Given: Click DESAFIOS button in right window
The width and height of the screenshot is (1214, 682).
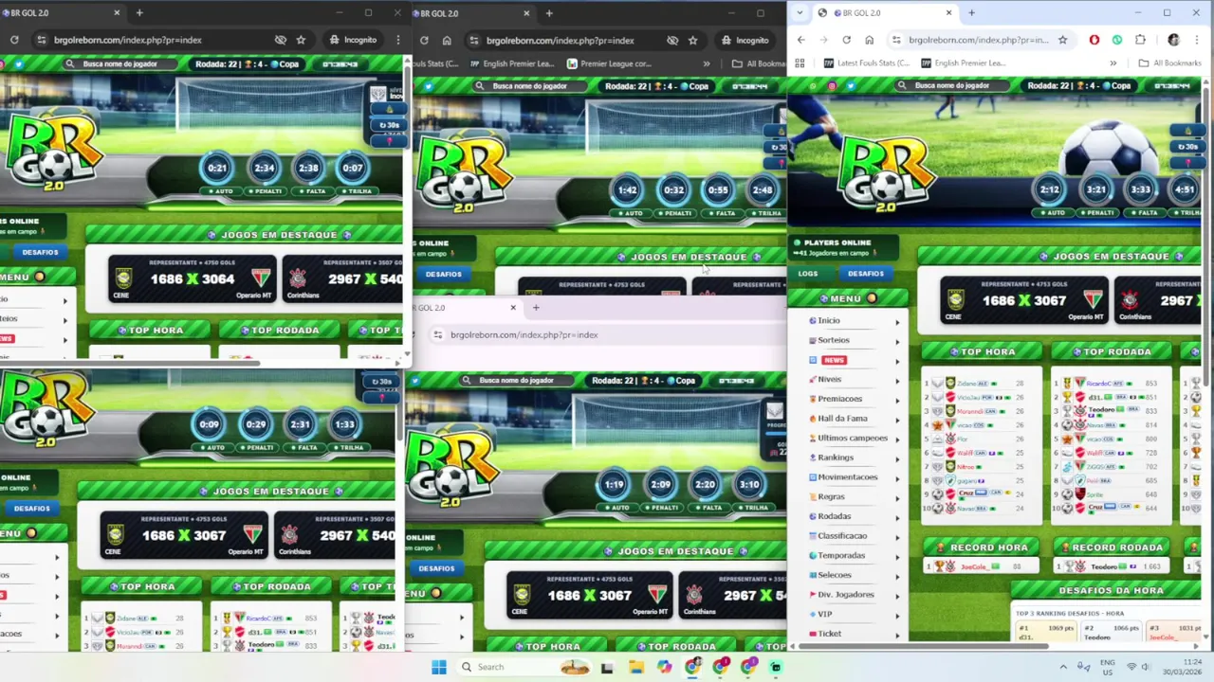Looking at the screenshot, I should point(865,274).
